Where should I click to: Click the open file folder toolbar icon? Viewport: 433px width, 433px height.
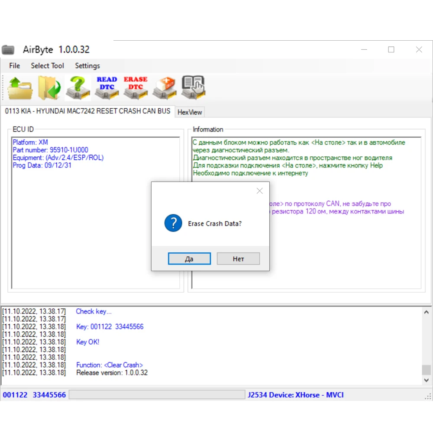click(x=20, y=88)
